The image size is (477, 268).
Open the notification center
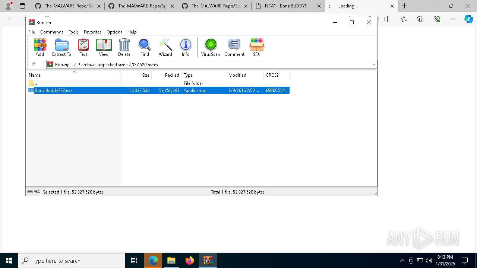pyautogui.click(x=465, y=261)
